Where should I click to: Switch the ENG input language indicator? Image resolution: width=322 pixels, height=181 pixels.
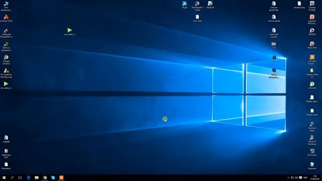pyautogui.click(x=305, y=177)
